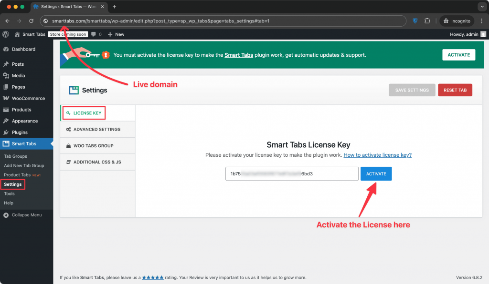Click the browser back arrow

coord(8,21)
